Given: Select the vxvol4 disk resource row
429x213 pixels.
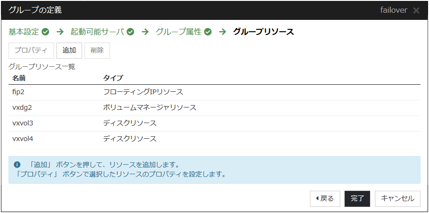Looking at the screenshot, I should [214, 139].
